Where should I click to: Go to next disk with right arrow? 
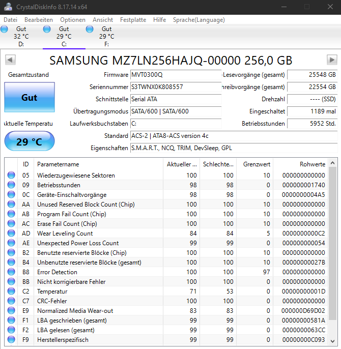pyautogui.click(x=332, y=60)
